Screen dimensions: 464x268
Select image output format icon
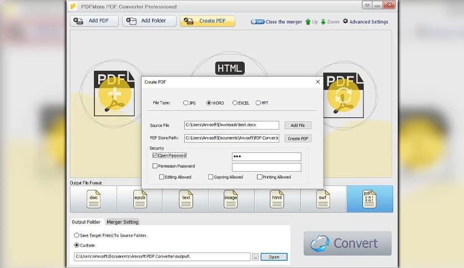231,199
